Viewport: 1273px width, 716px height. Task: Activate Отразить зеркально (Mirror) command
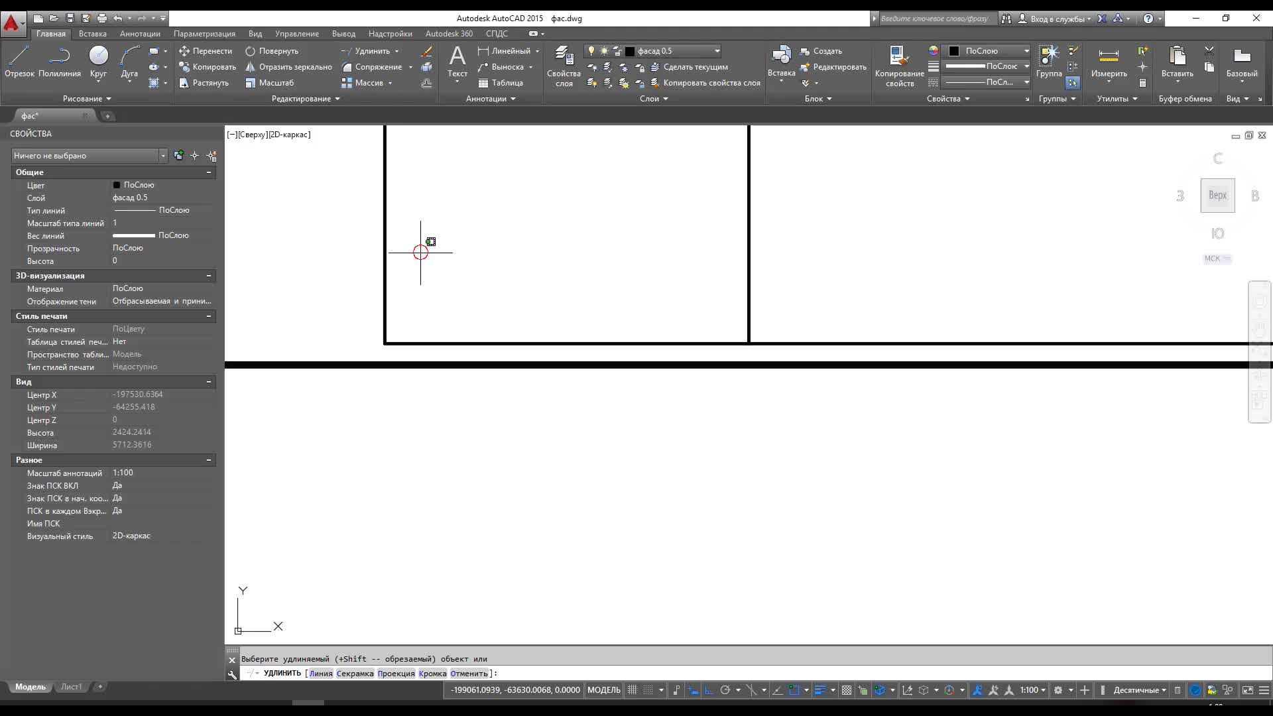tap(288, 67)
